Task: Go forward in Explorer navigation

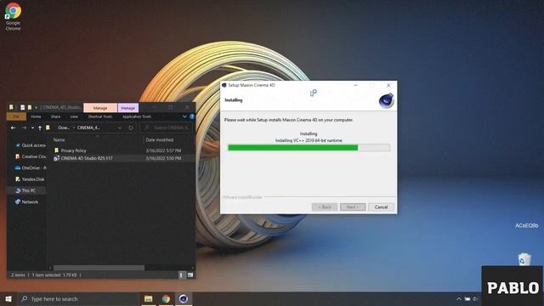Action: pos(24,127)
